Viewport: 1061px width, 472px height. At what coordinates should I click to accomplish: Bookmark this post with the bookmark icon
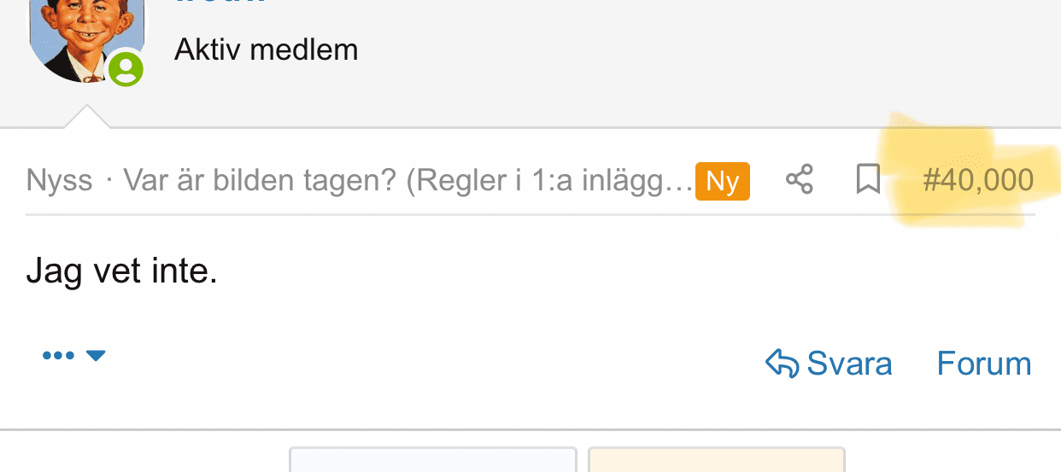click(x=868, y=180)
